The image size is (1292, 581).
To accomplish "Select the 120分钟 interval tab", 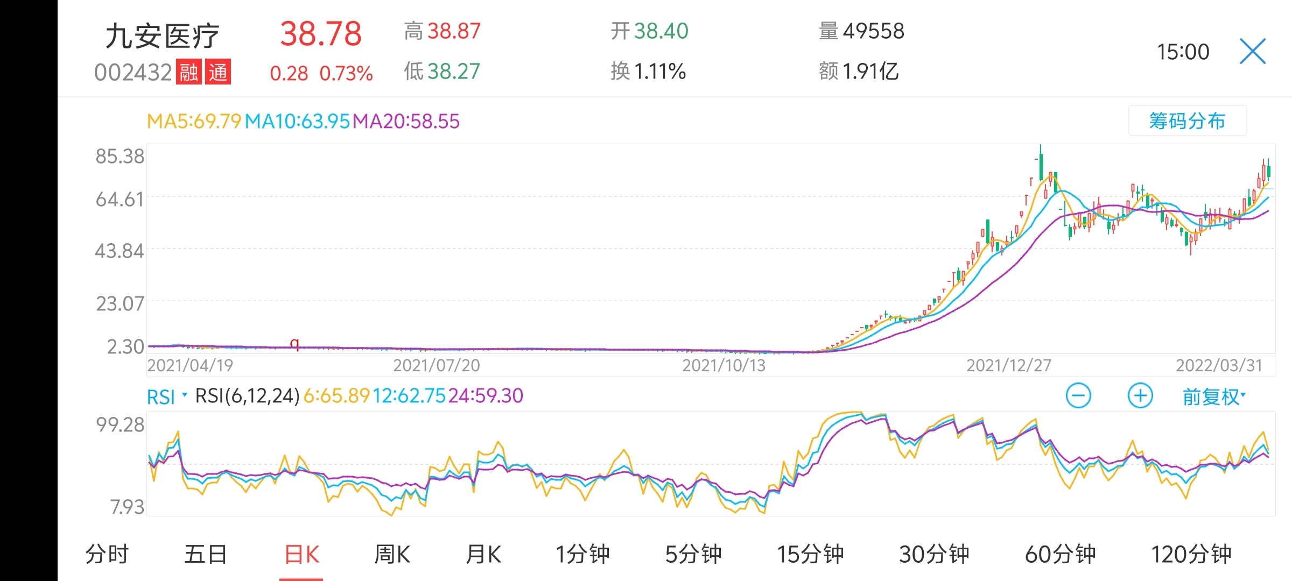I will (1191, 554).
